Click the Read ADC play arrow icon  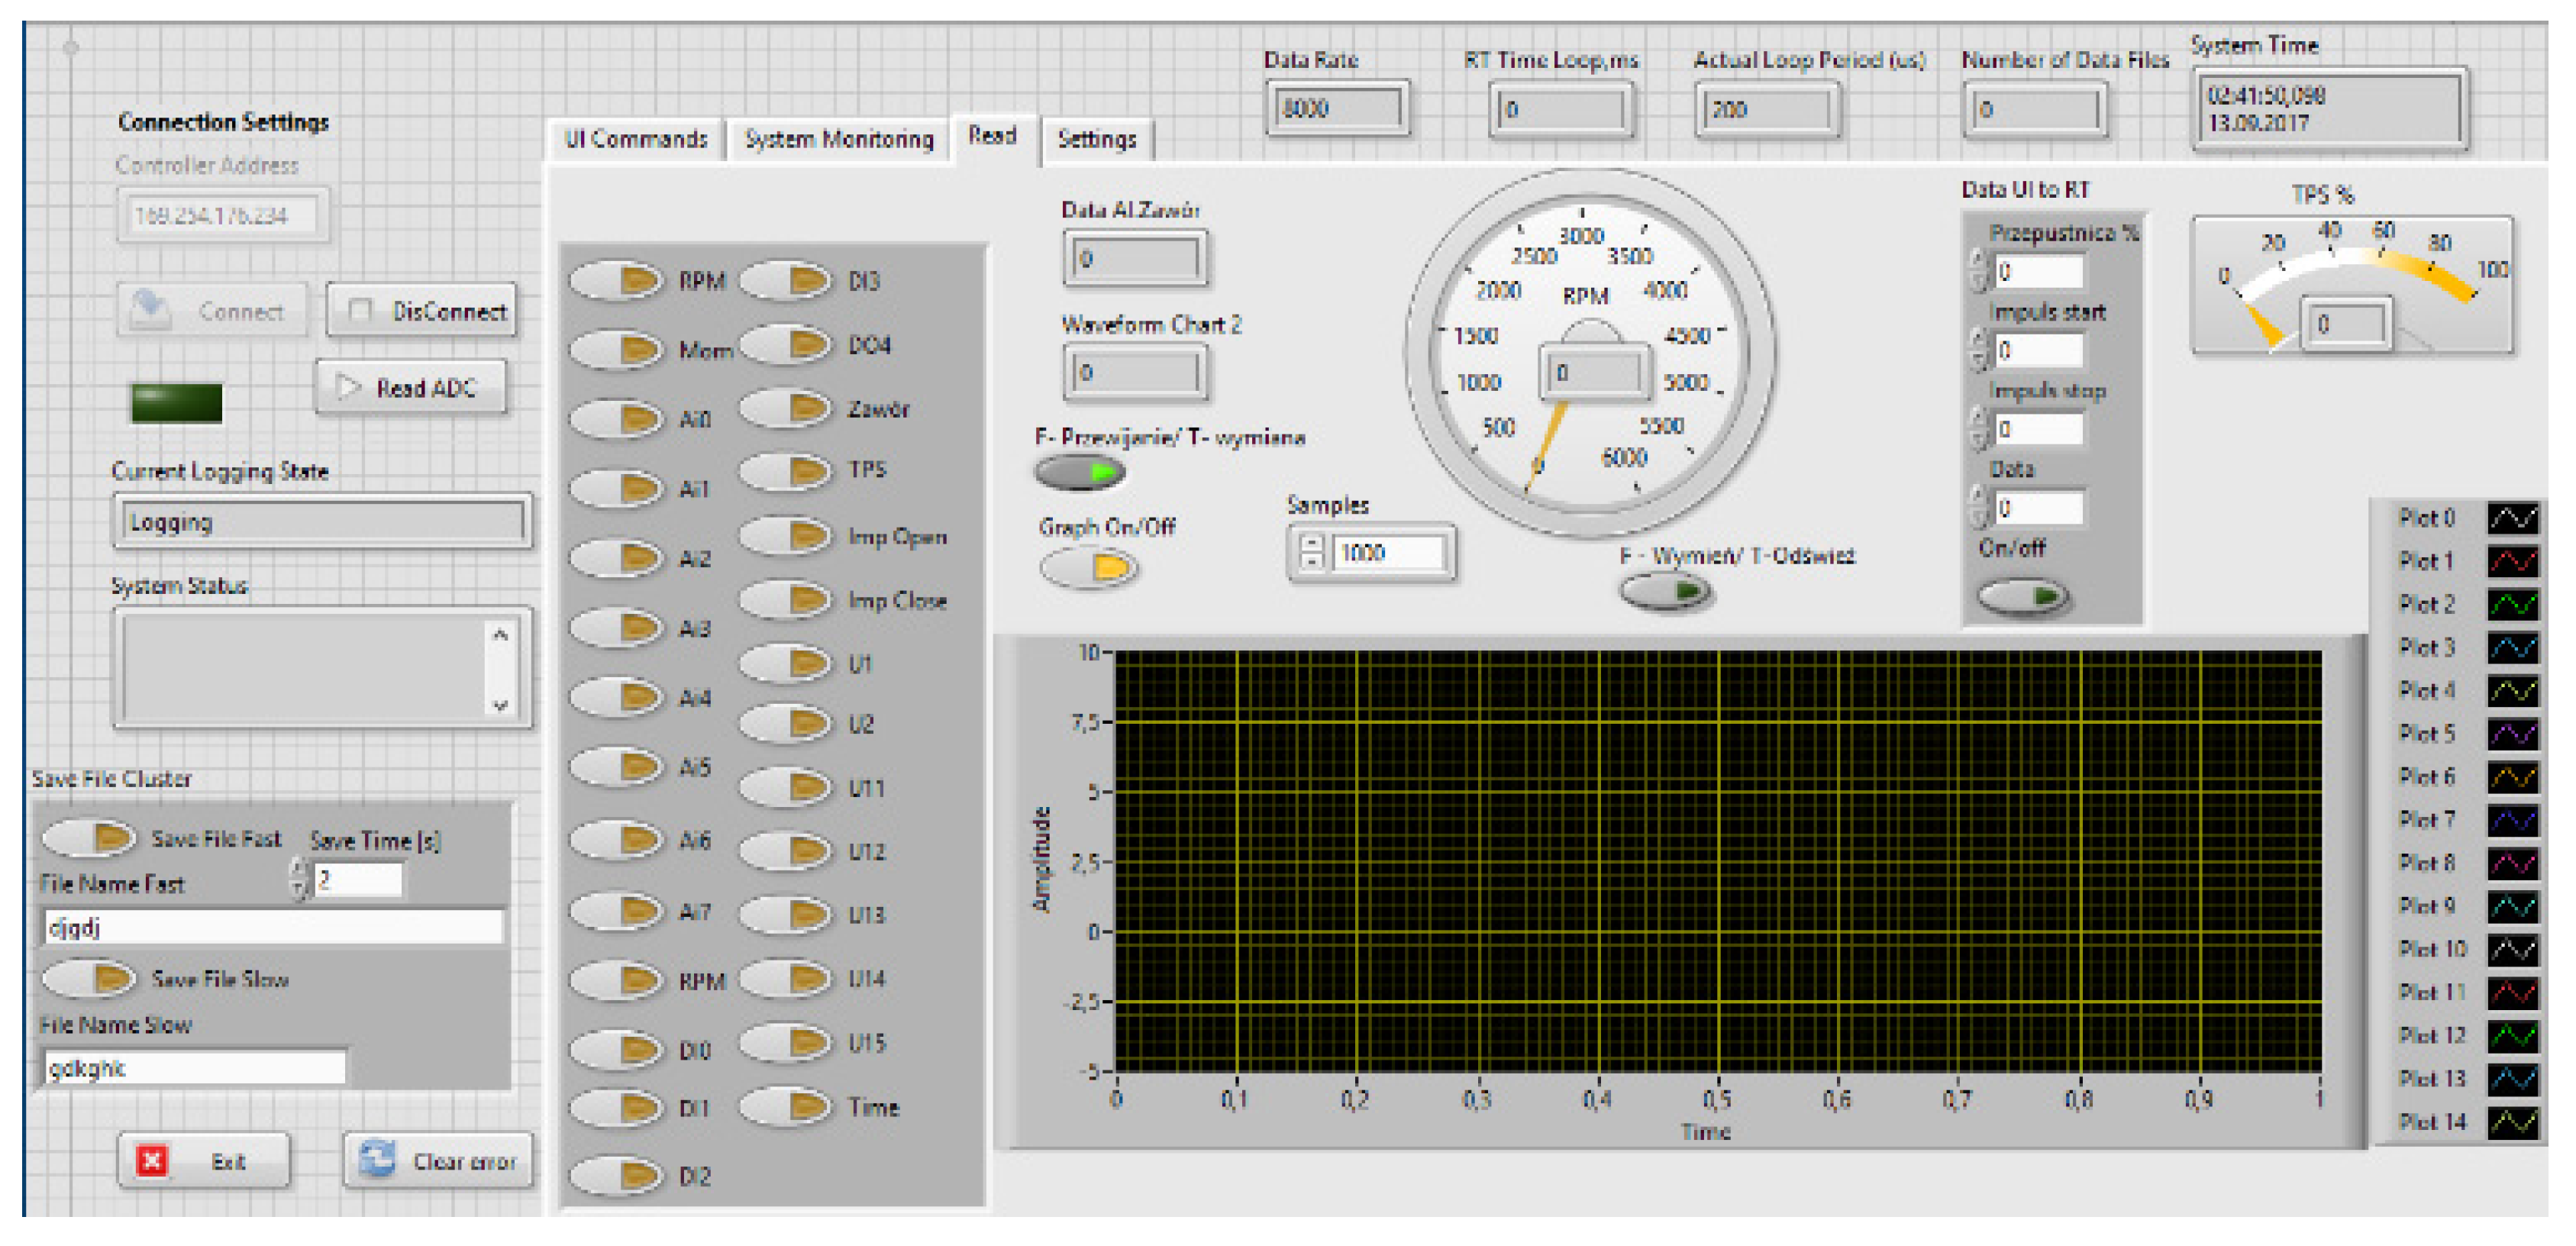tap(347, 386)
